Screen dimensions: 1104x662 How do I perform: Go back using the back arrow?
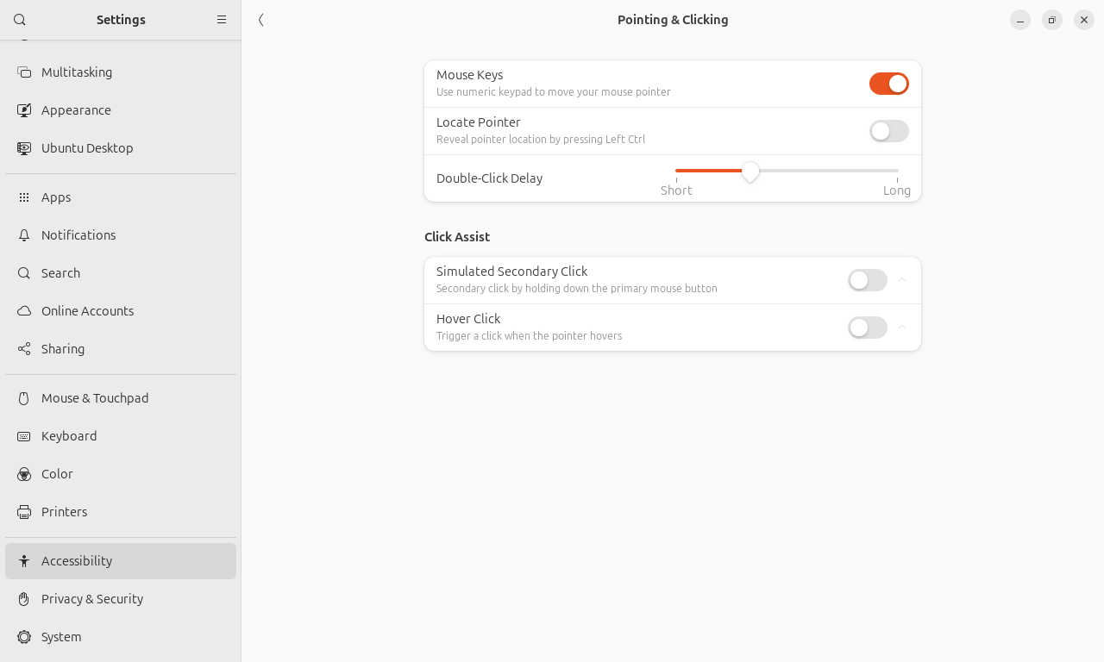pyautogui.click(x=261, y=20)
